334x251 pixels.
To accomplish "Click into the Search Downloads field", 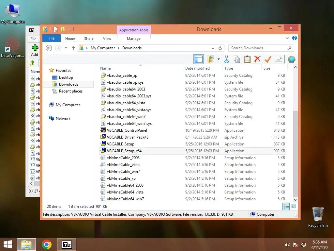I will pos(261,48).
